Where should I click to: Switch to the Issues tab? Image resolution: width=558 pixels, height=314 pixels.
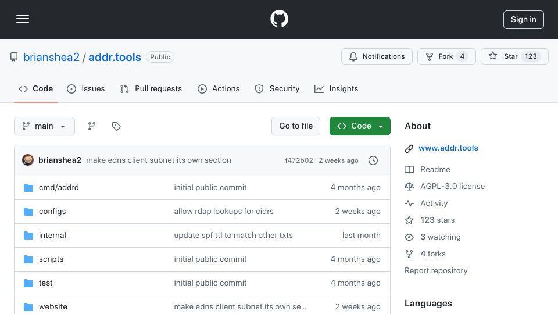(86, 88)
